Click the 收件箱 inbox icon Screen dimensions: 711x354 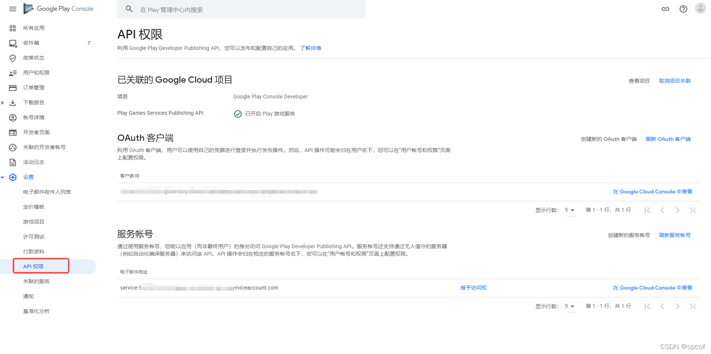(x=13, y=43)
